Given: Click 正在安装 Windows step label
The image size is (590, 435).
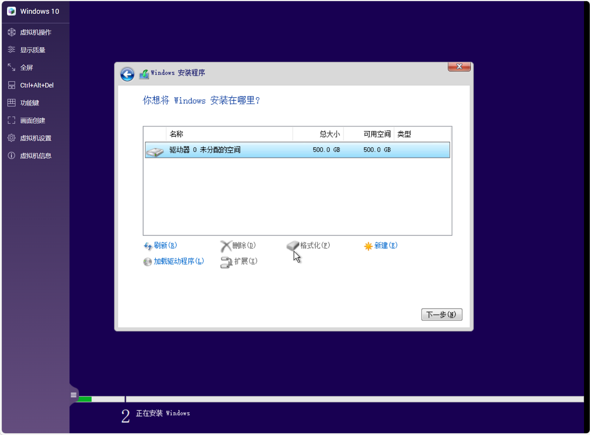Looking at the screenshot, I should 163,413.
